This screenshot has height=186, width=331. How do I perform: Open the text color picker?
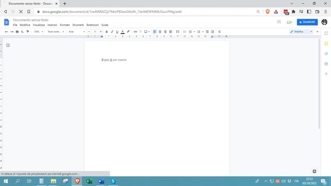point(123,32)
